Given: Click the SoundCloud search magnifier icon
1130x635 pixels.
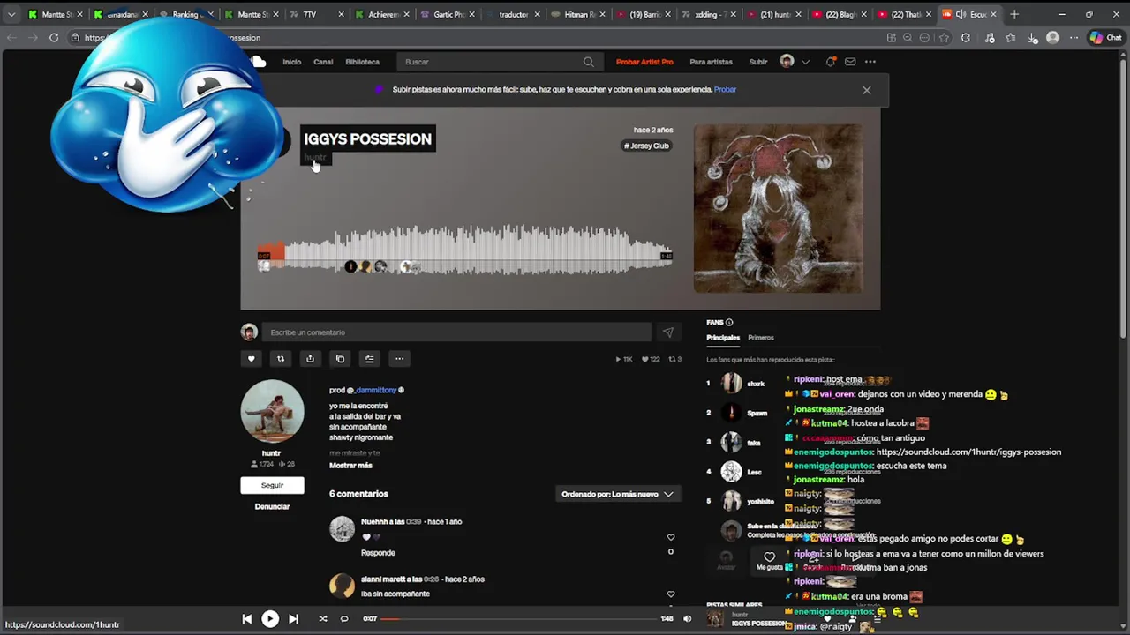Looking at the screenshot, I should click(x=589, y=62).
